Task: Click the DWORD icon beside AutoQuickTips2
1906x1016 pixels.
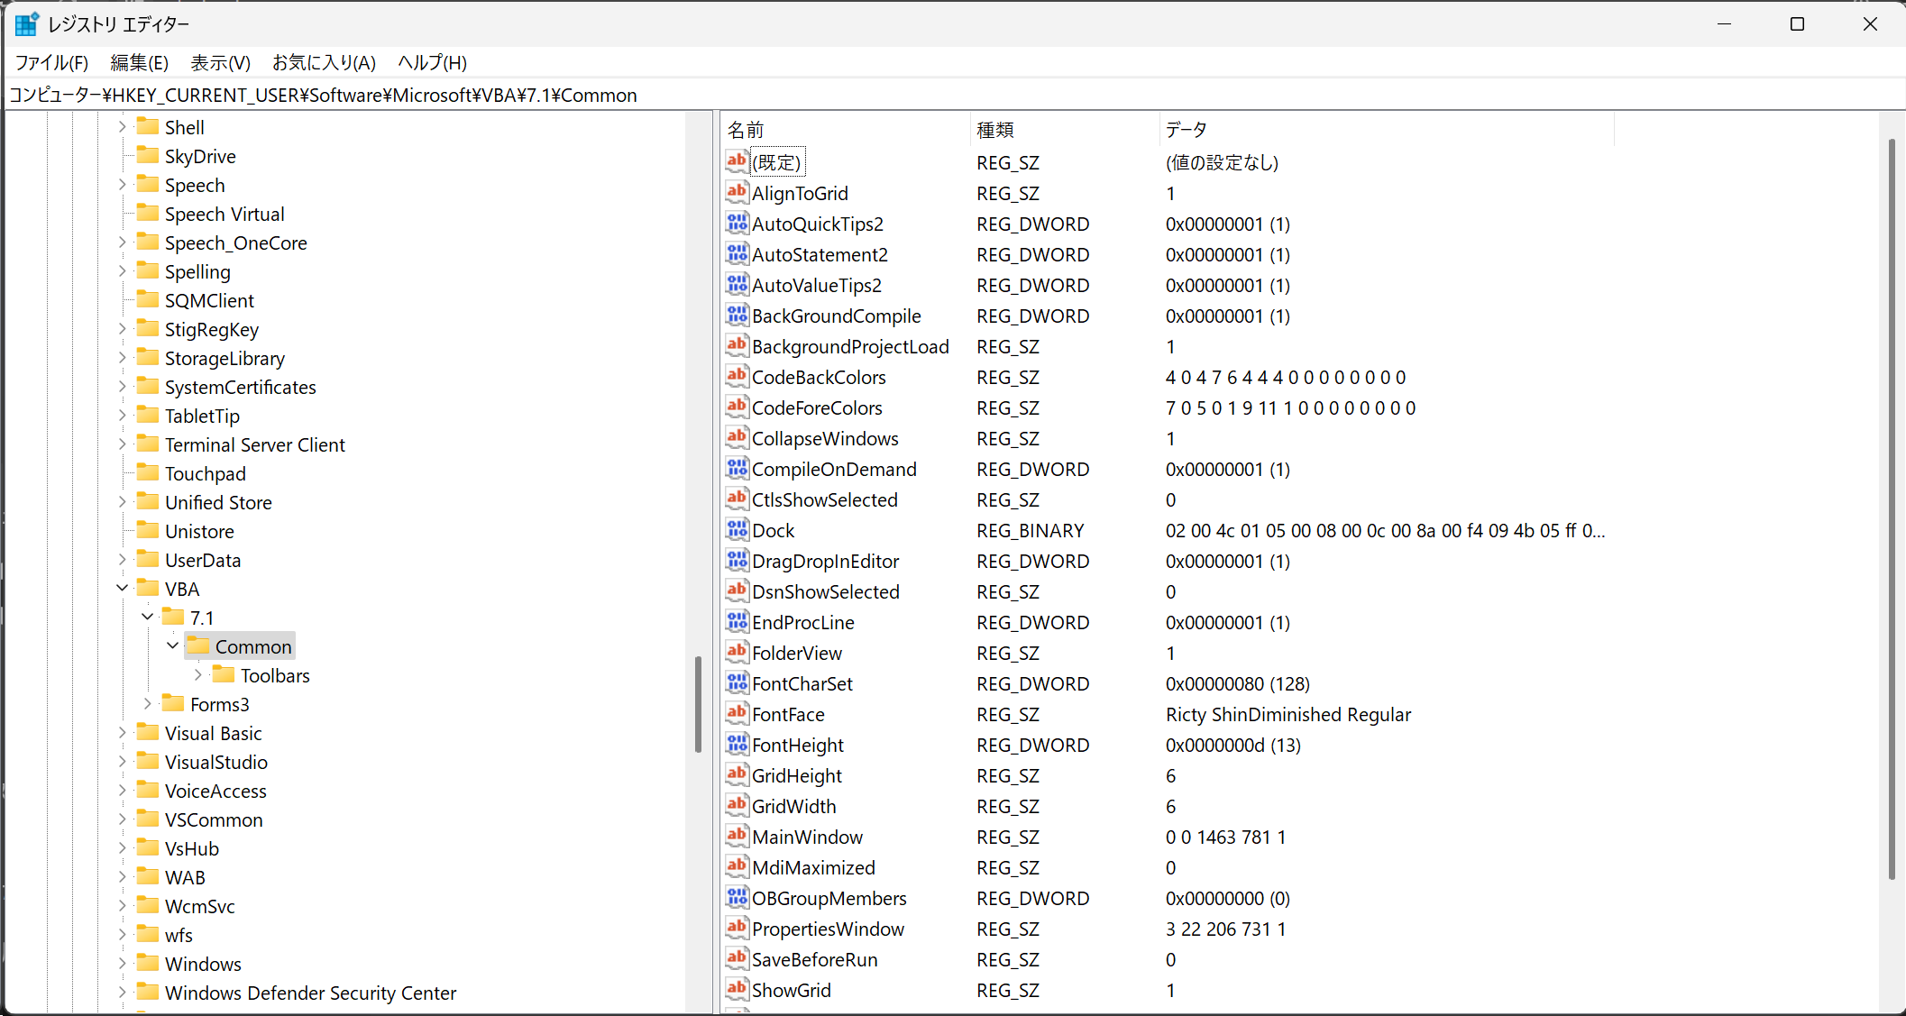Action: (x=737, y=223)
